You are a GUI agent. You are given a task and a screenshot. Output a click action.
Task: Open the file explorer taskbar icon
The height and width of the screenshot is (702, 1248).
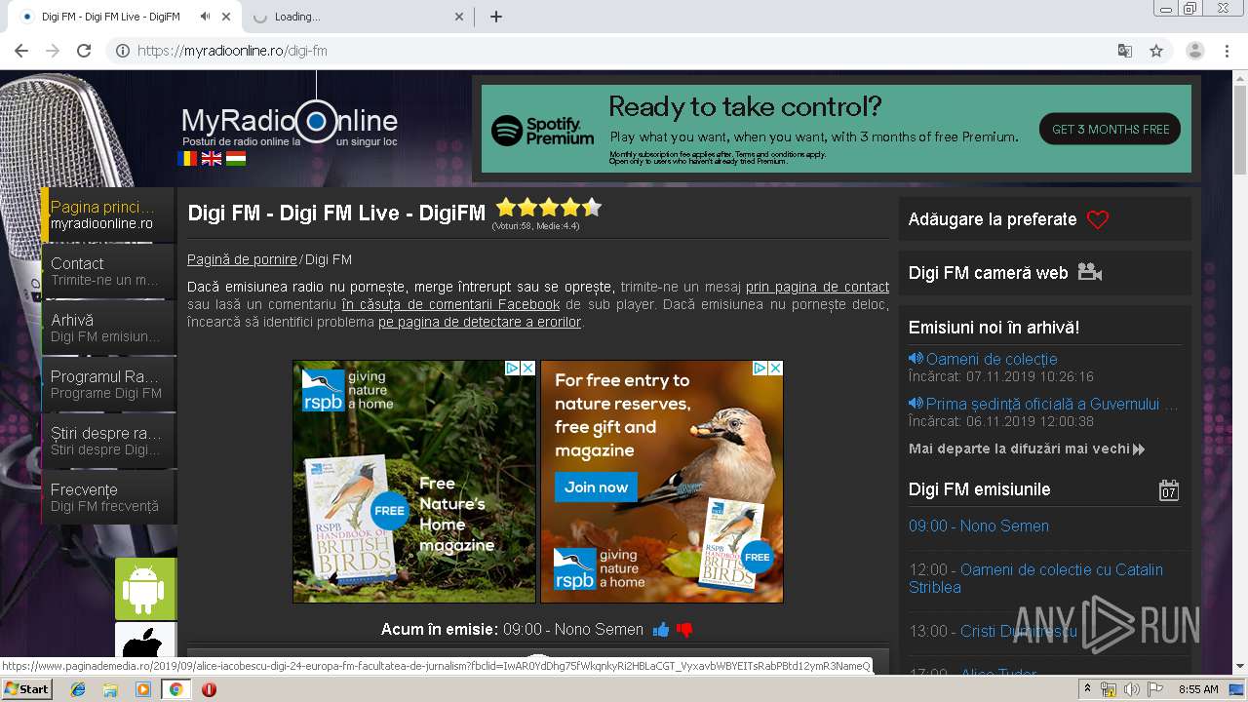tap(110, 689)
